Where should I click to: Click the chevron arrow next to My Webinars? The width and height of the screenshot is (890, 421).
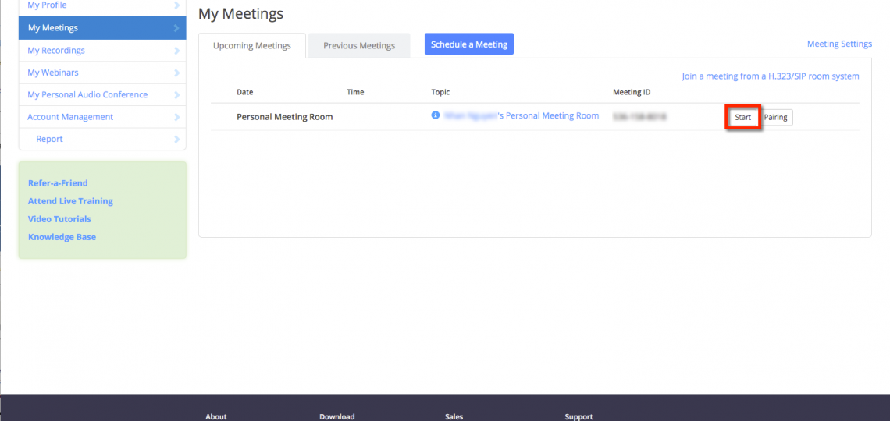[177, 73]
